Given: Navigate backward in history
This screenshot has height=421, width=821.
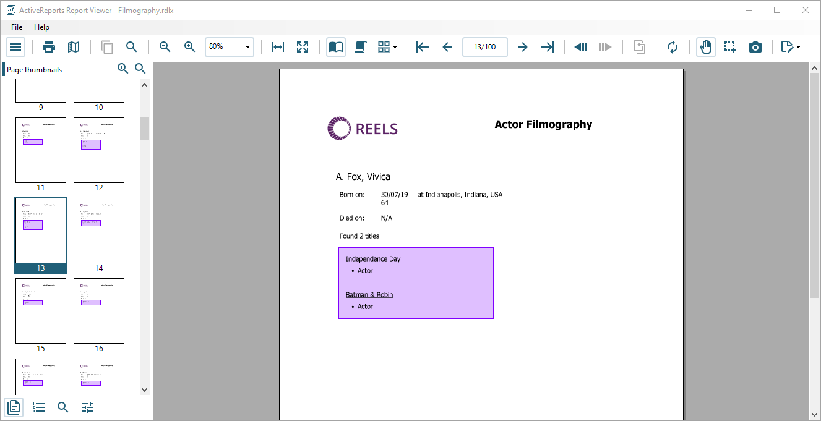Looking at the screenshot, I should click(x=580, y=47).
